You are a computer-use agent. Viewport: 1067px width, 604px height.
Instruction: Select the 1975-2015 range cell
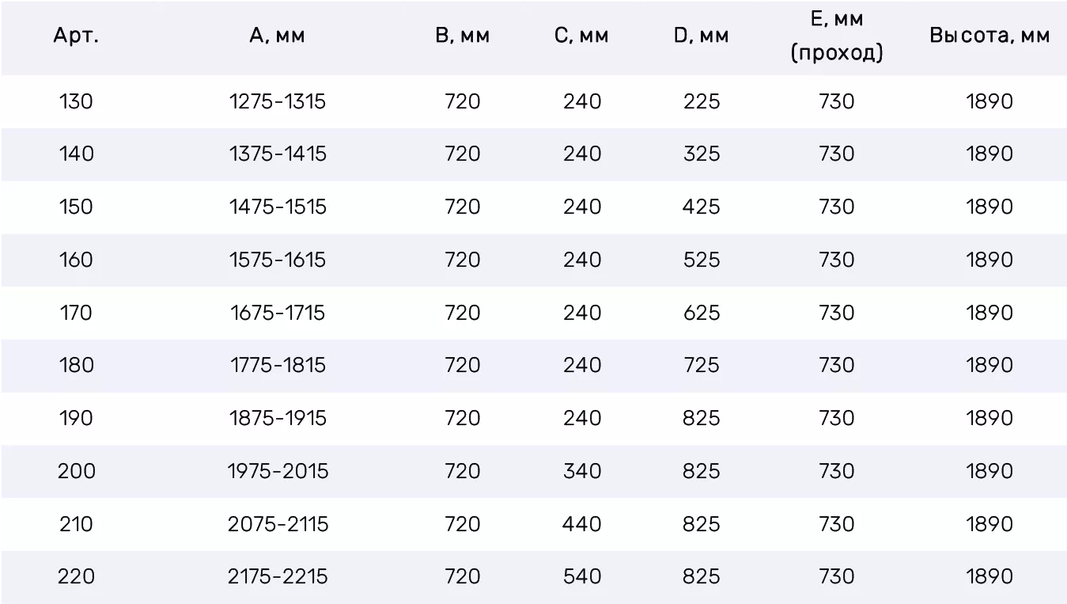pos(278,471)
